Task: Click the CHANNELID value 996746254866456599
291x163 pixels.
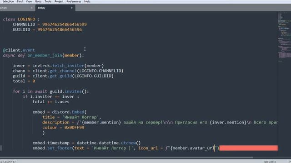Action: pos(65,24)
